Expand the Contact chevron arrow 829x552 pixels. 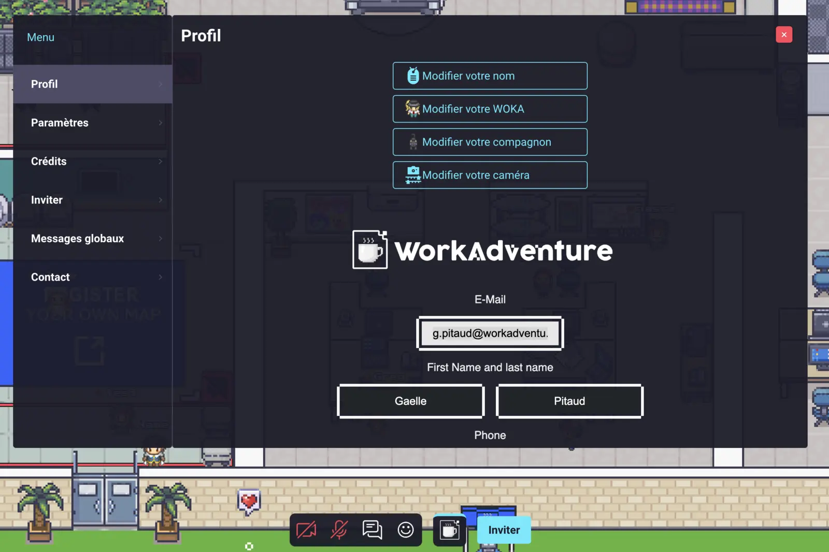coord(161,277)
